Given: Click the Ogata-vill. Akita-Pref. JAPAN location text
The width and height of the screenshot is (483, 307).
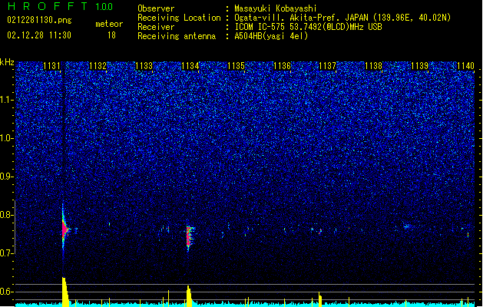Looking at the screenshot, I should 342,18.
